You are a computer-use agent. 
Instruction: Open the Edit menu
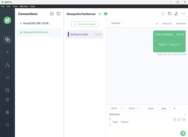click(9, 6)
